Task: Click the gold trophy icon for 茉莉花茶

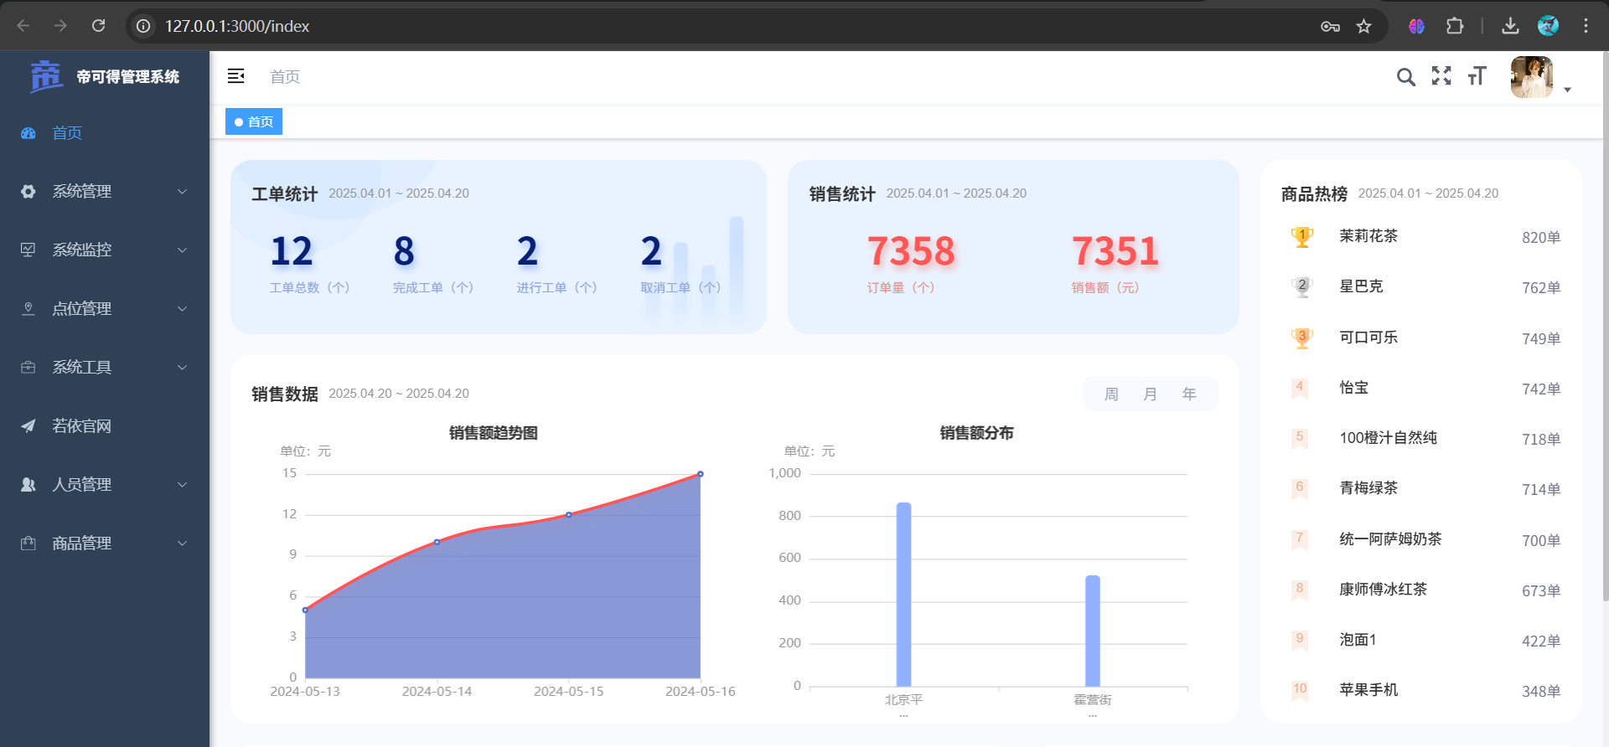Action: coord(1301,237)
